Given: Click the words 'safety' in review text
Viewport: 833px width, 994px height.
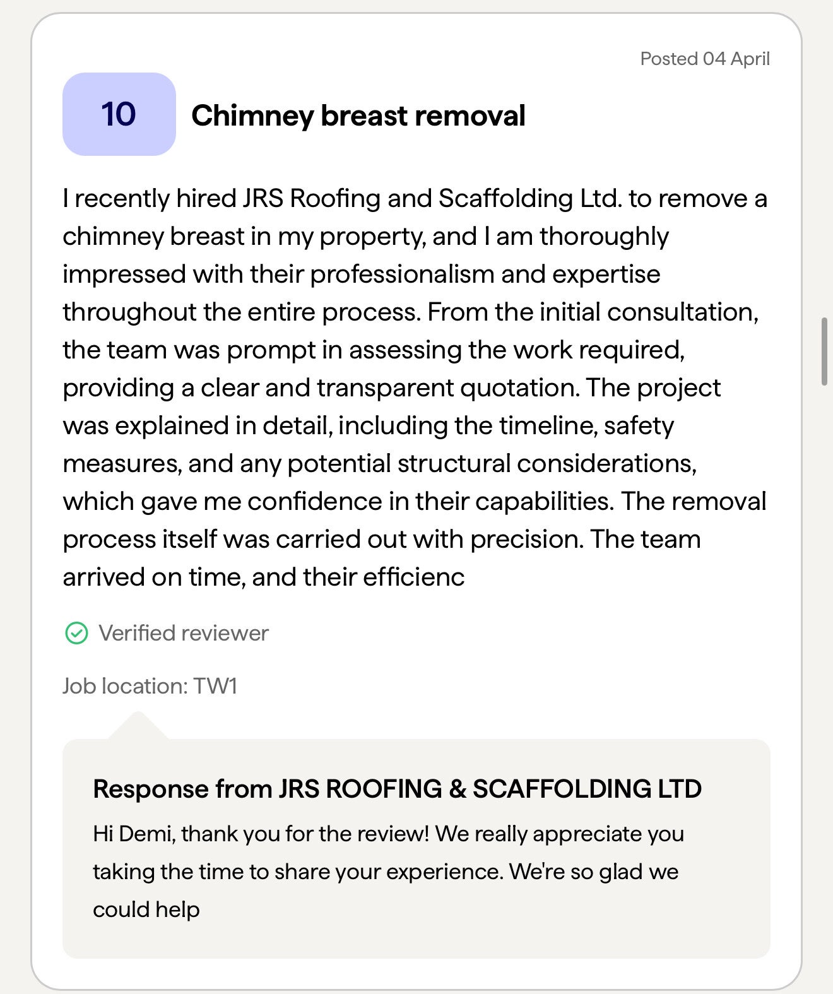Looking at the screenshot, I should (639, 426).
